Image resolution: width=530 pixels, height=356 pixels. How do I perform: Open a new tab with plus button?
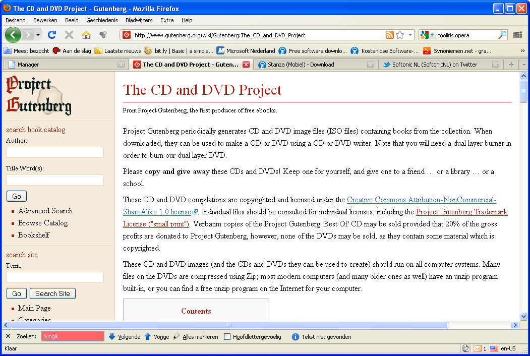pos(511,64)
